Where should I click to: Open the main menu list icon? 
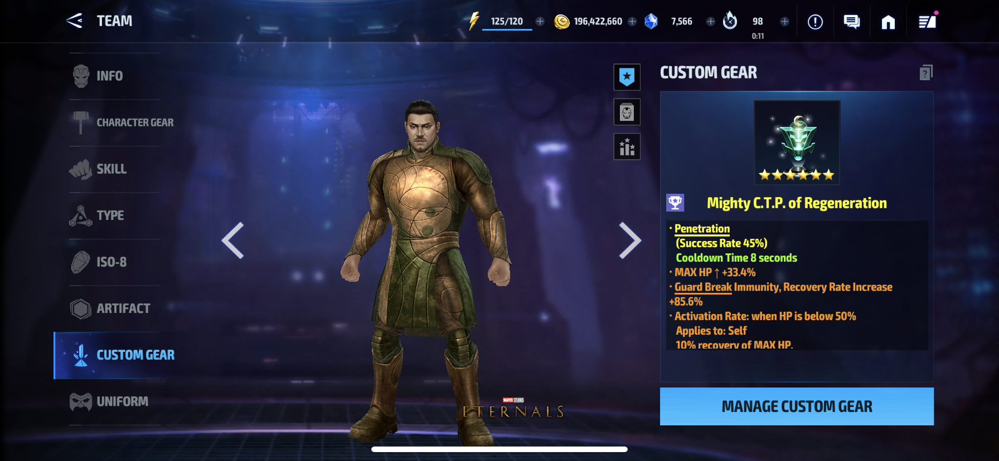[927, 22]
